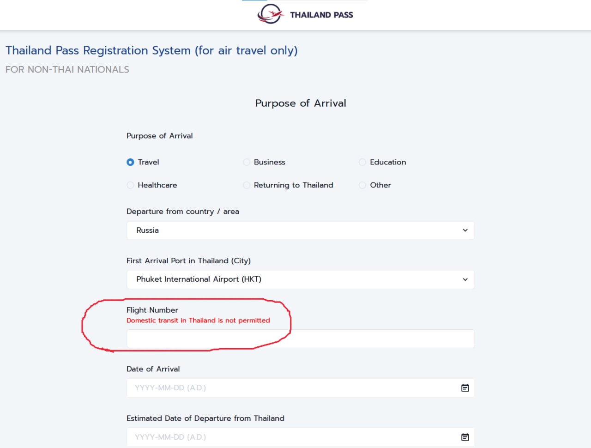591x448 pixels.
Task: Click the Date of Arrival date field
Action: pos(291,388)
